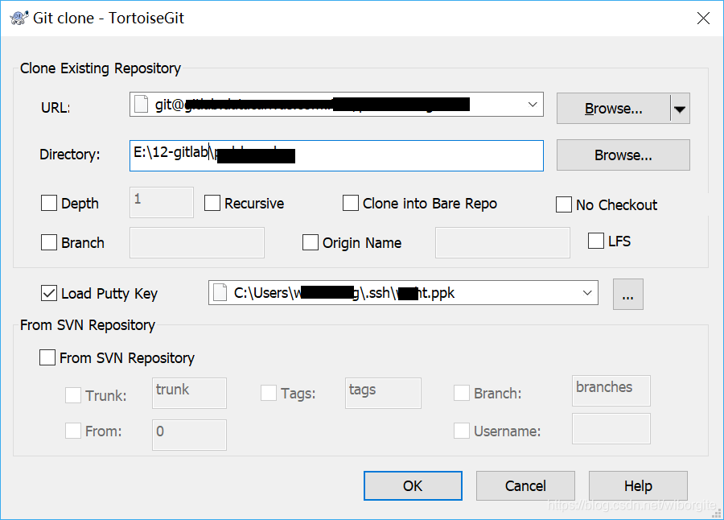Click the Branch name input field
The width and height of the screenshot is (724, 520).
click(197, 242)
